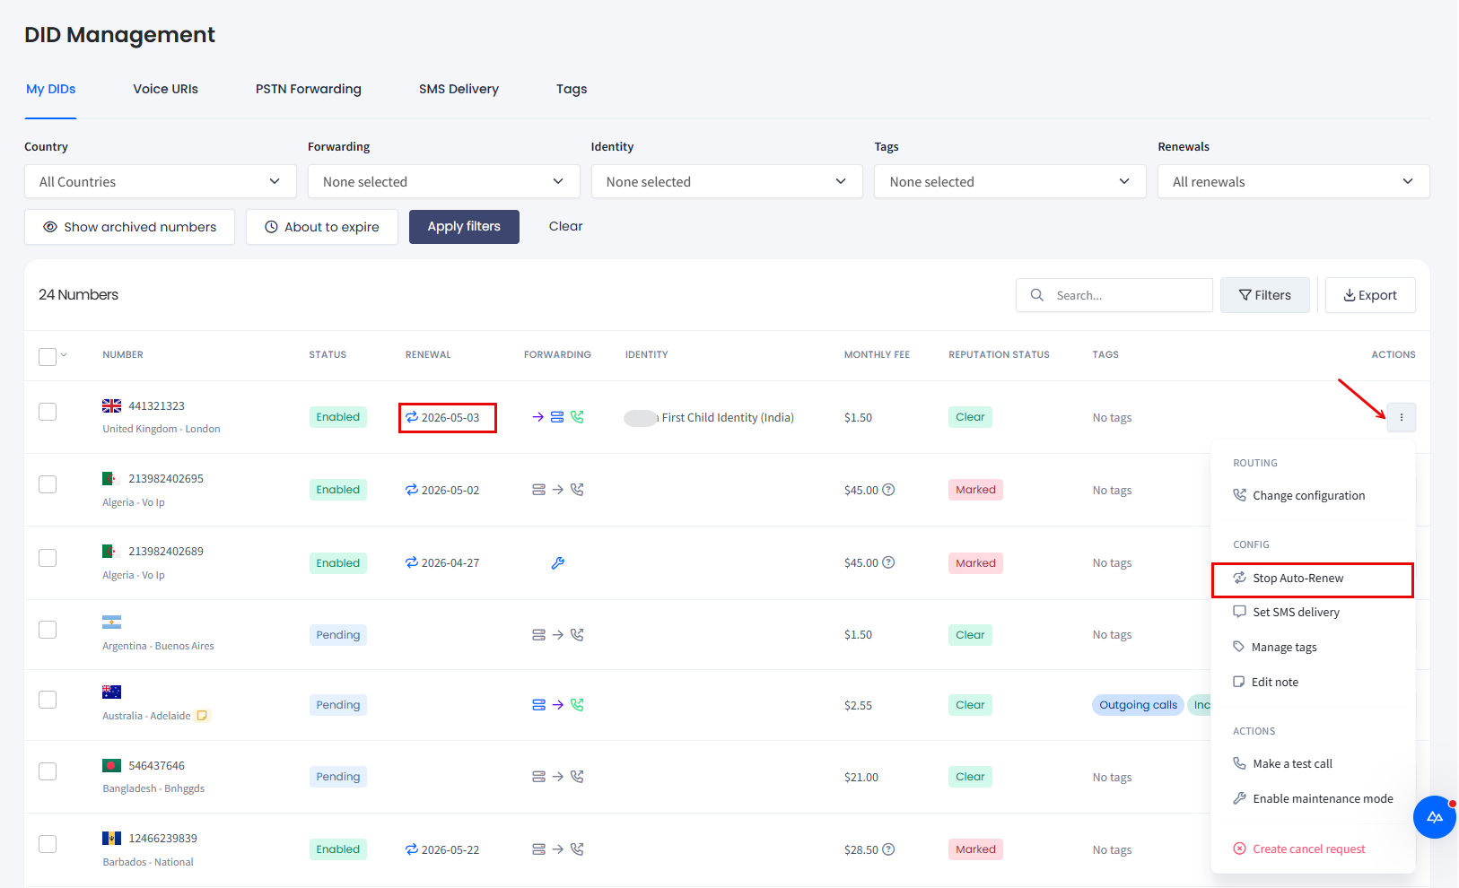
Task: Click the About to expire button
Action: coord(322,227)
